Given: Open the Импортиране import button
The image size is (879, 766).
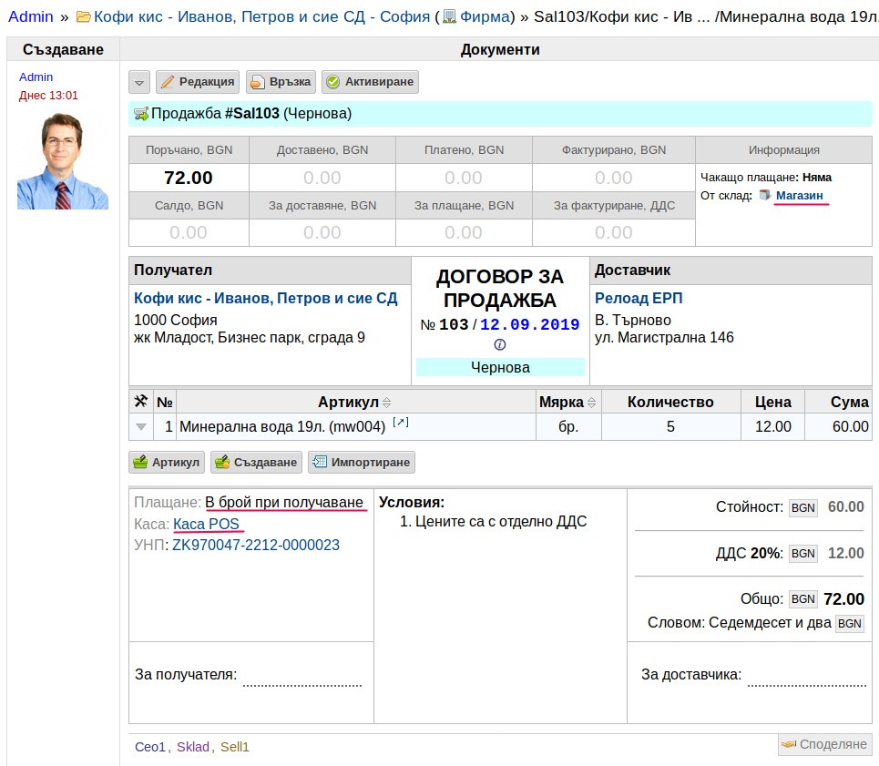Looking at the screenshot, I should [362, 463].
